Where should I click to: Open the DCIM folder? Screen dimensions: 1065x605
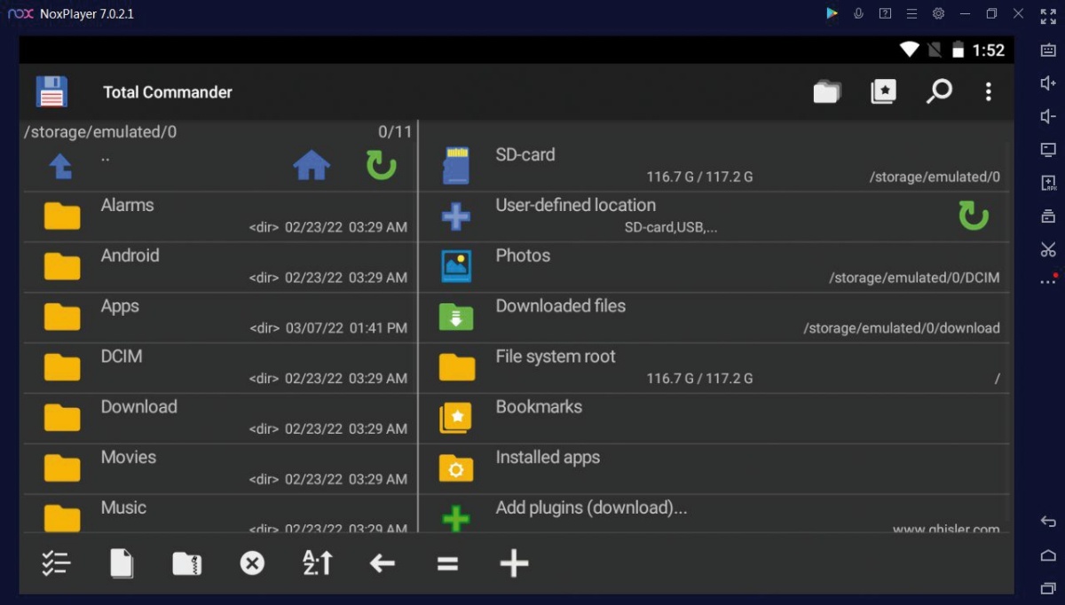coord(219,368)
